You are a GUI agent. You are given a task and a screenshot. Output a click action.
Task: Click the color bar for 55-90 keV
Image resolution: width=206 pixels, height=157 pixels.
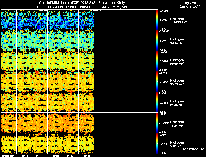pyautogui.click(x=157, y=61)
